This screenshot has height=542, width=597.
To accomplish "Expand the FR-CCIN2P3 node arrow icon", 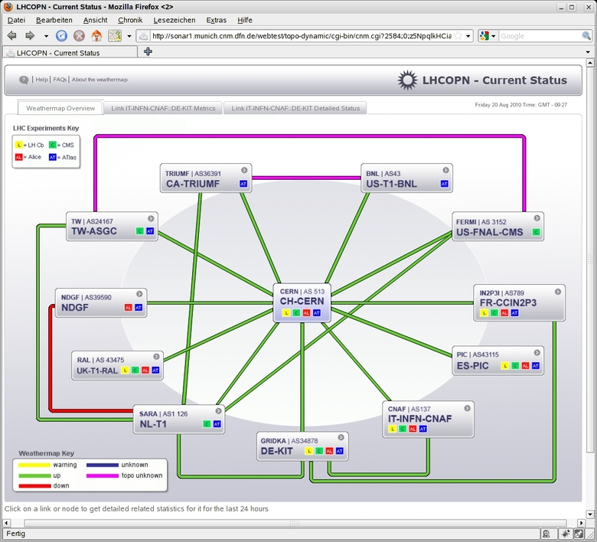I will pyautogui.click(x=558, y=292).
